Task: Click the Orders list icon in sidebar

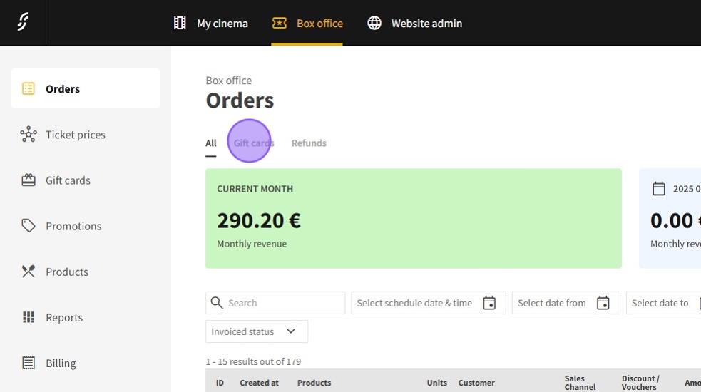Action: pyautogui.click(x=29, y=89)
